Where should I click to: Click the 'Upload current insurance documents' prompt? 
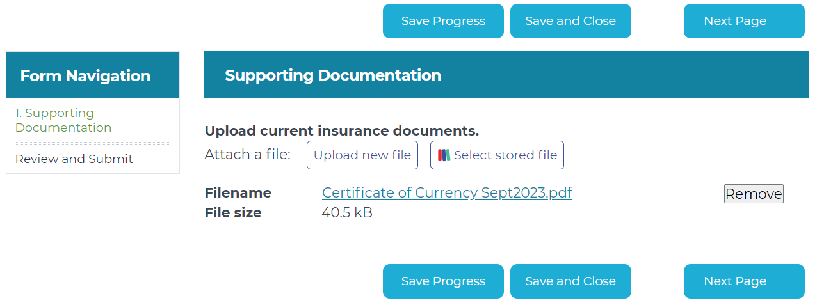[x=342, y=131]
